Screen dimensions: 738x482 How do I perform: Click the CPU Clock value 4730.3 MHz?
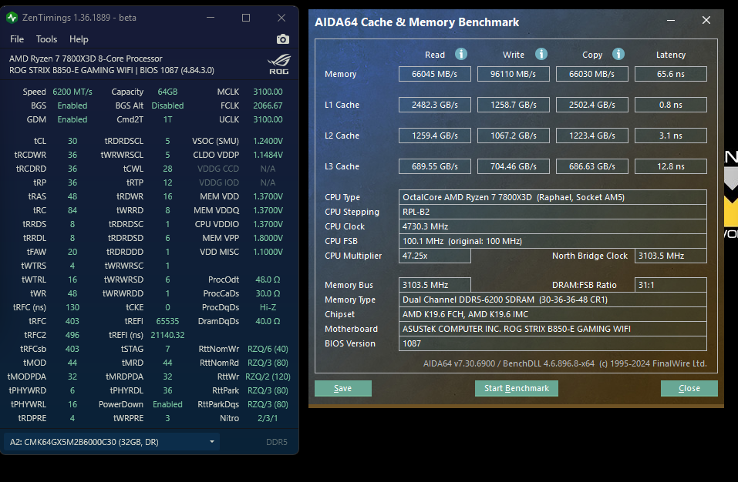click(553, 226)
